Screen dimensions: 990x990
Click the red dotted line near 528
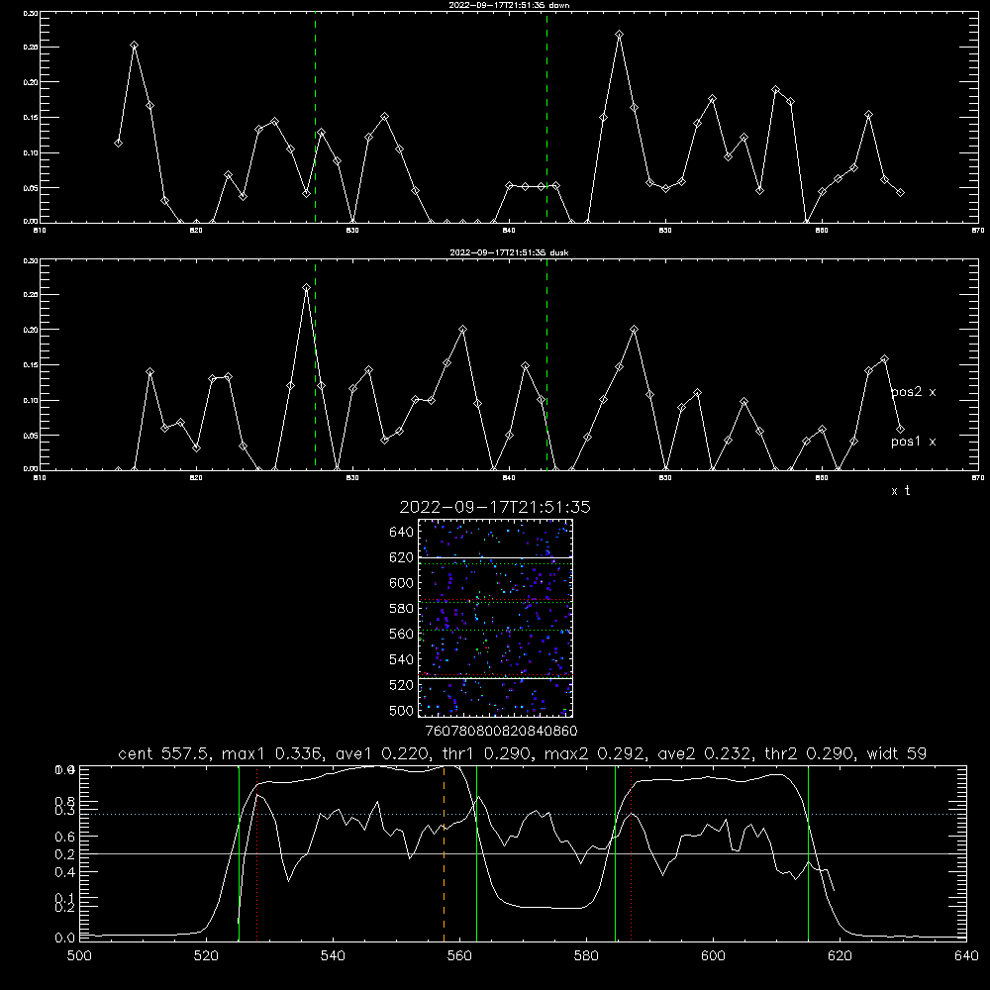tap(257, 852)
